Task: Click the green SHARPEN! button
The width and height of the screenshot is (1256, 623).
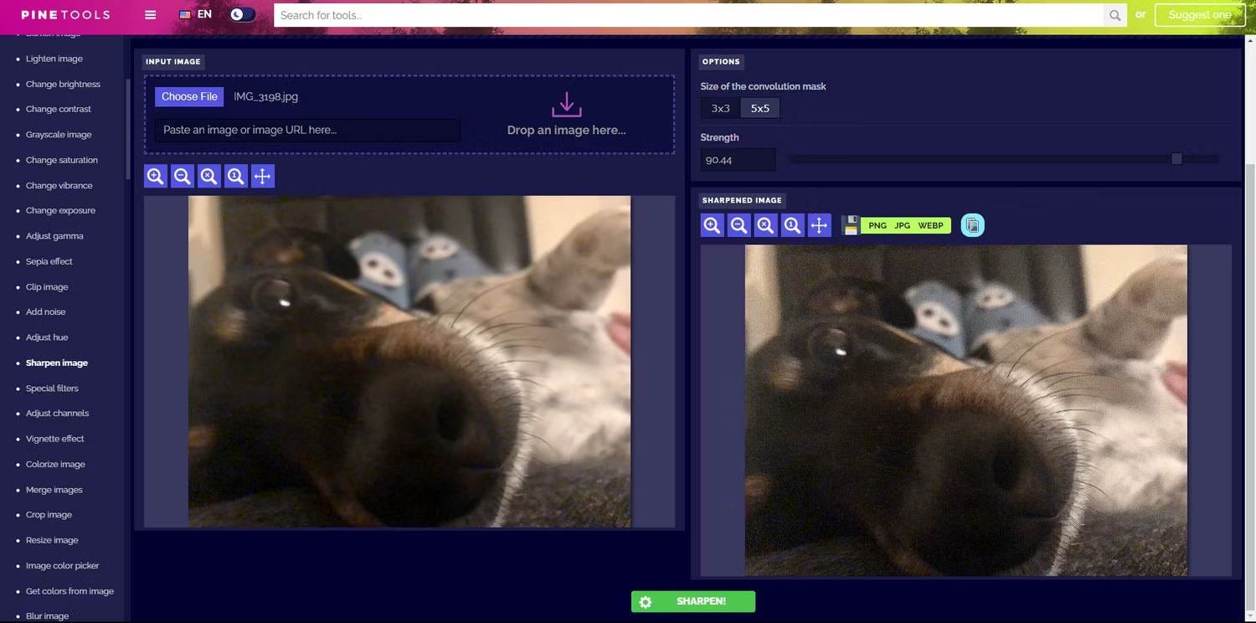Action: (x=693, y=601)
